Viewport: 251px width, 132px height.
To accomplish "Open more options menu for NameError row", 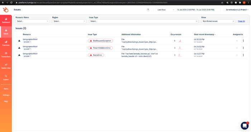I will [243, 55].
